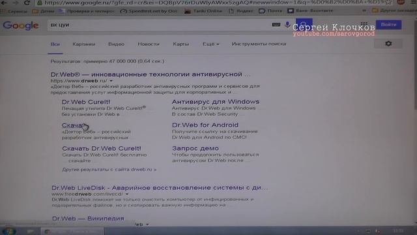Open search settings gear icon
The height and width of the screenshot is (235, 417).
388,44
